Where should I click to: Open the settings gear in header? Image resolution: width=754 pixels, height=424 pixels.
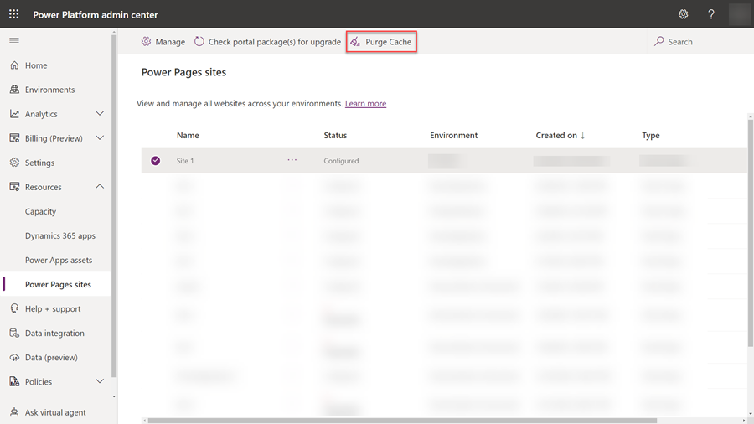pyautogui.click(x=683, y=14)
